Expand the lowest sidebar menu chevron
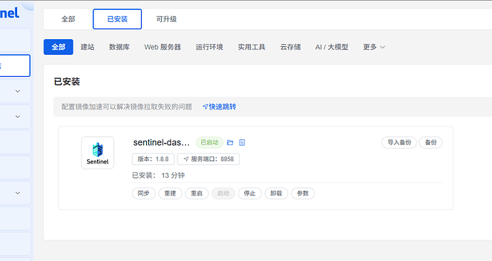Viewport: 492px width, 261px height. tap(18, 193)
